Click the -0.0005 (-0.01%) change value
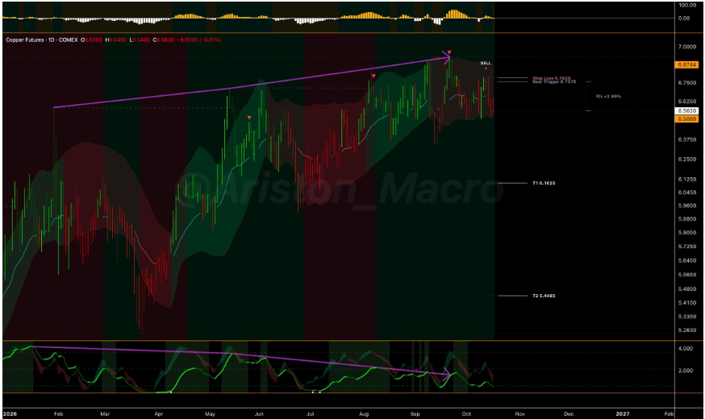Viewport: 705px width, 419px height. pos(198,40)
